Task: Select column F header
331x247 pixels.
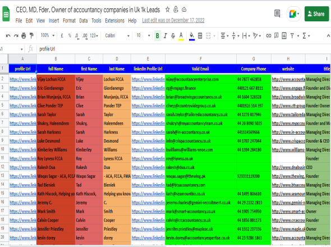Action: tap(200, 59)
